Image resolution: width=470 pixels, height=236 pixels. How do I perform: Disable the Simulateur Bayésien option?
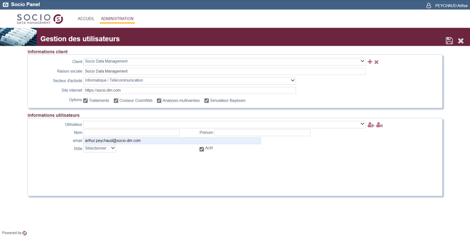pyautogui.click(x=207, y=101)
